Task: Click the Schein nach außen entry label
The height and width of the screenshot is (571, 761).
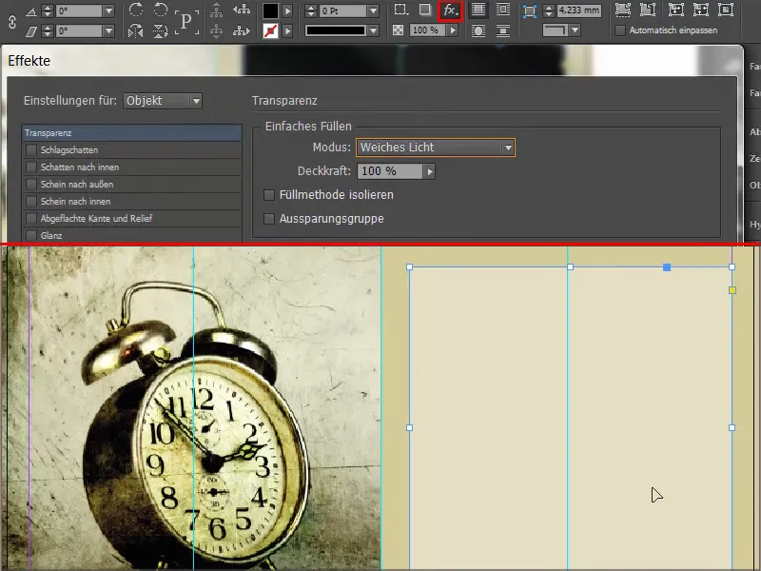Action: click(x=77, y=185)
